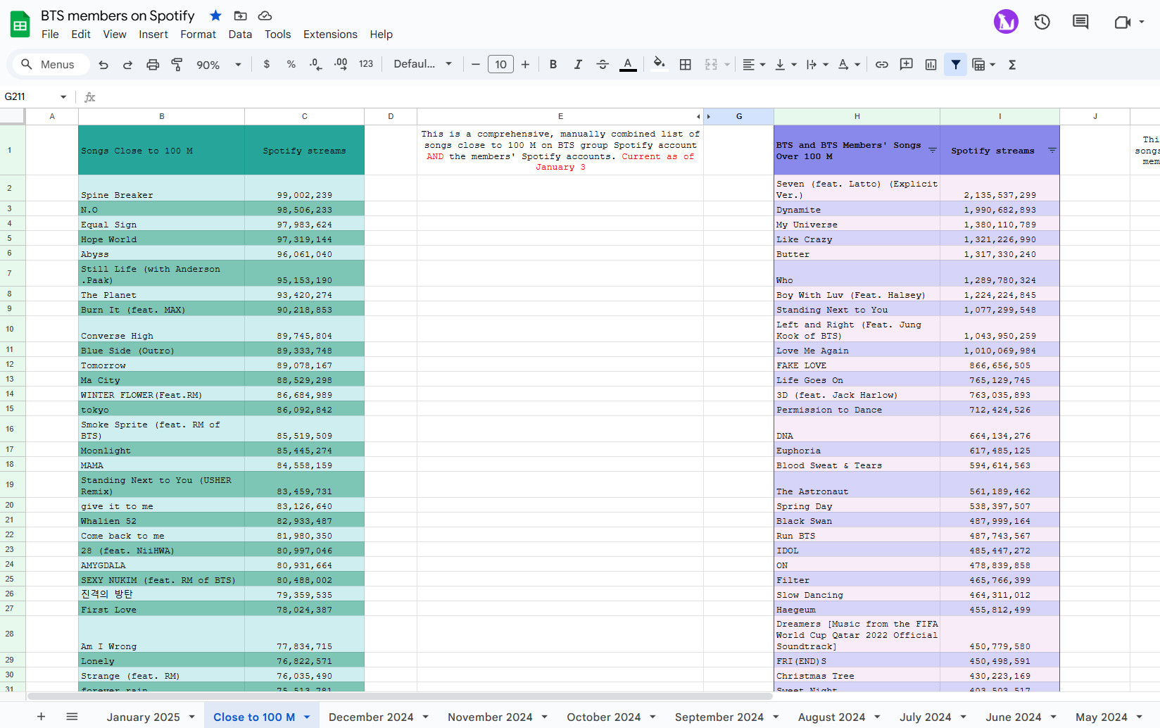Image resolution: width=1160 pixels, height=728 pixels.
Task: Click the merge cells icon
Action: tap(711, 64)
